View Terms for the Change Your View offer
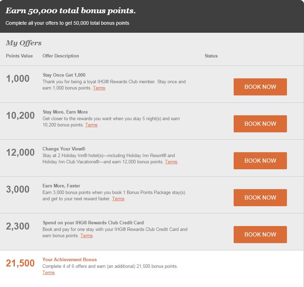304x287 pixels. point(171,162)
